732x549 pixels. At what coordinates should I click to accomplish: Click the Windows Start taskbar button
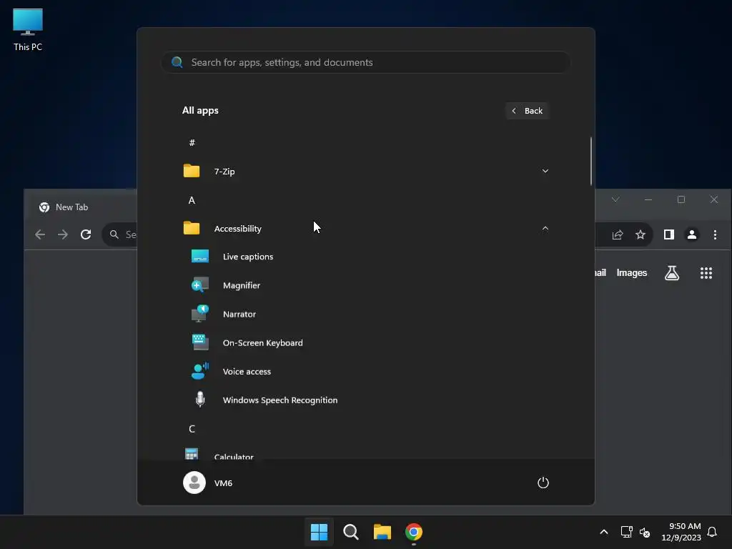(x=320, y=532)
